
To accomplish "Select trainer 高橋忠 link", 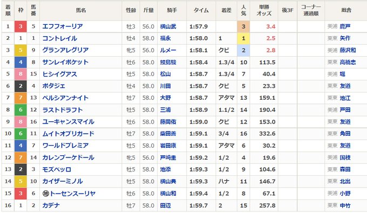I will (x=348, y=62).
